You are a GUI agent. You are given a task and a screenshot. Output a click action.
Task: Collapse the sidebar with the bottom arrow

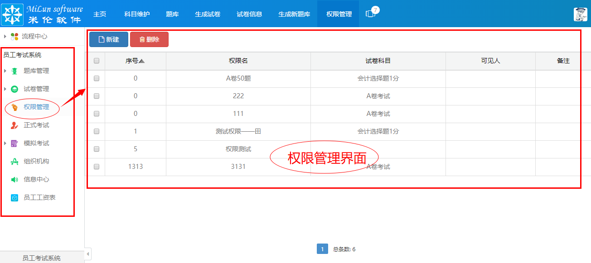tap(87, 254)
